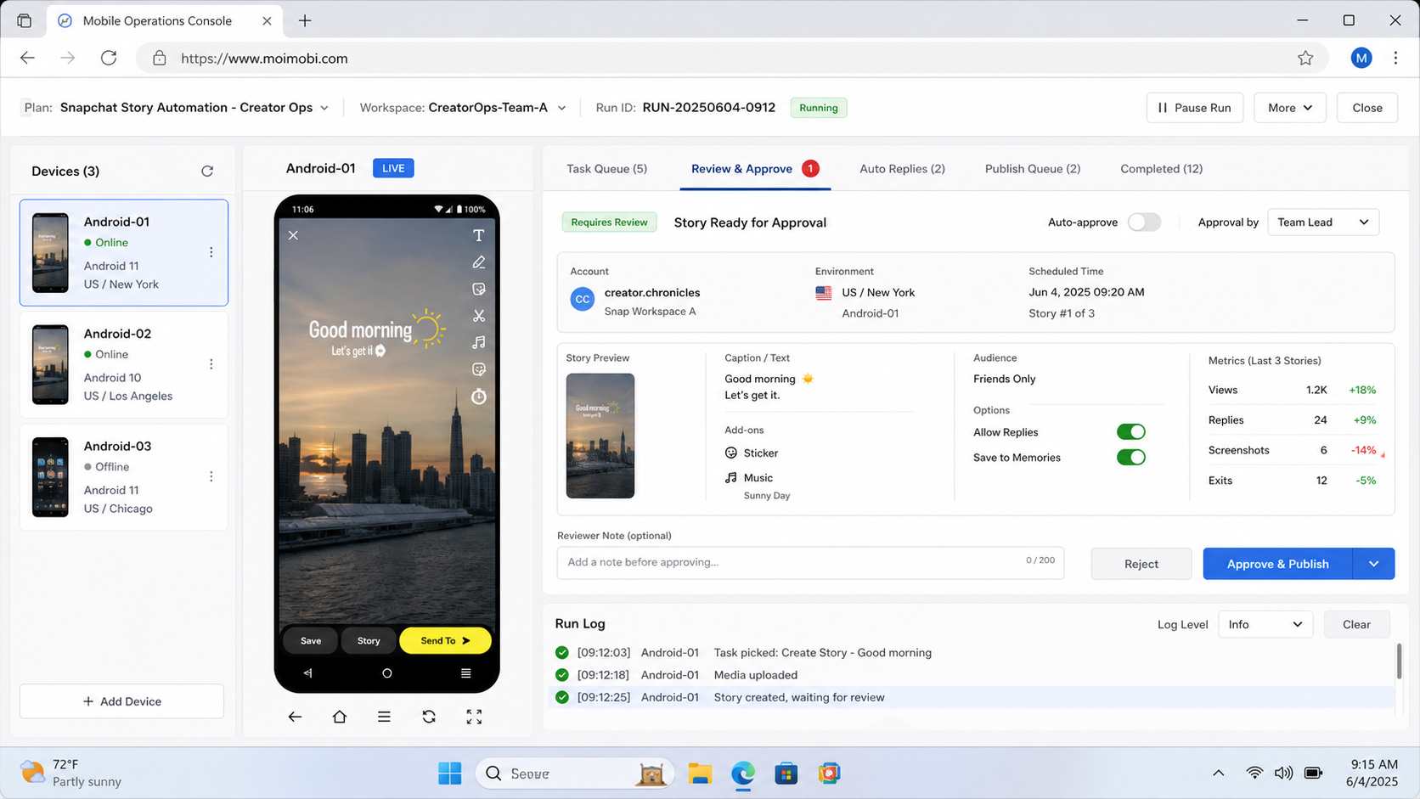Select the Review & Approve tab
1420x799 pixels.
(754, 169)
